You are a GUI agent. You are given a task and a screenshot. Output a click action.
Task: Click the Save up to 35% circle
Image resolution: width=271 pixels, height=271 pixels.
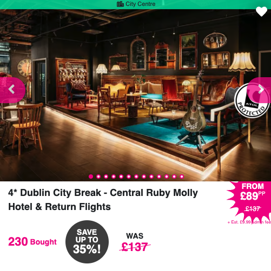tap(87, 242)
